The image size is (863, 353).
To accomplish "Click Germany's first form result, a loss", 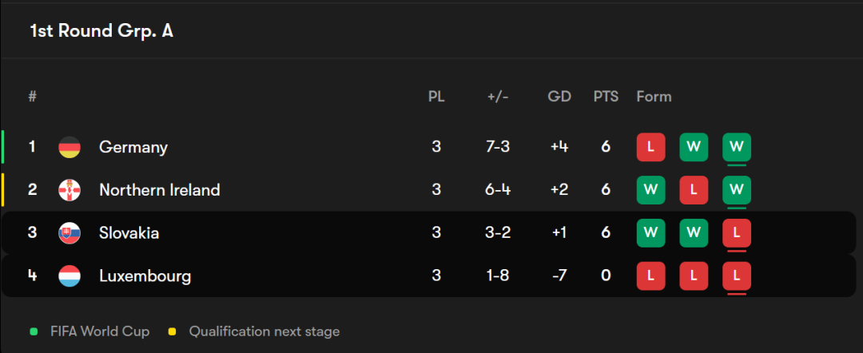I will click(x=650, y=147).
